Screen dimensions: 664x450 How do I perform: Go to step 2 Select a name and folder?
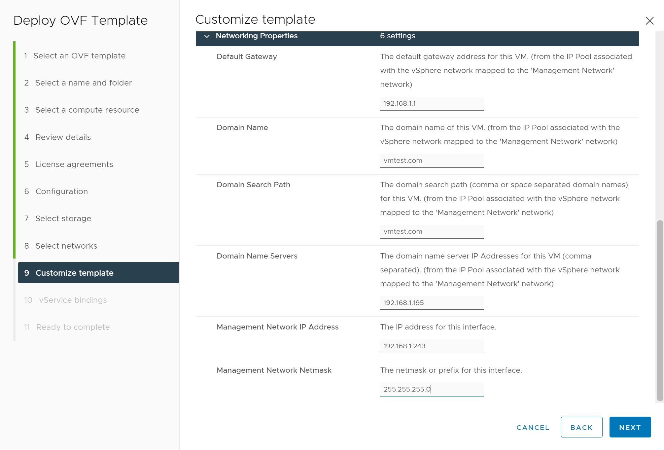83,83
